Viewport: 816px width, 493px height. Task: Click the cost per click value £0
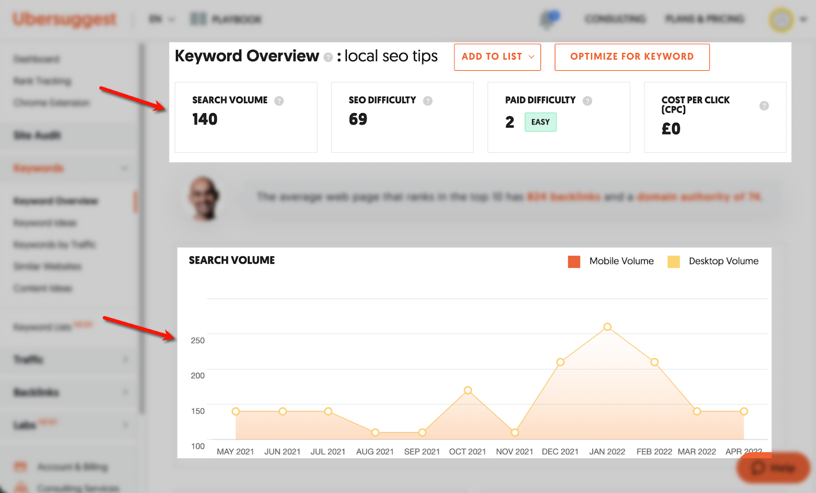(671, 129)
